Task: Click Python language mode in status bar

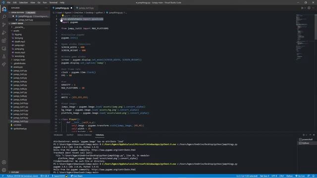Action: (289, 176)
